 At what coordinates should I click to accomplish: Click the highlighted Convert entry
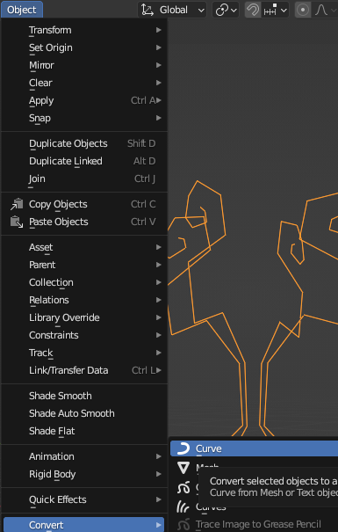tap(83, 525)
